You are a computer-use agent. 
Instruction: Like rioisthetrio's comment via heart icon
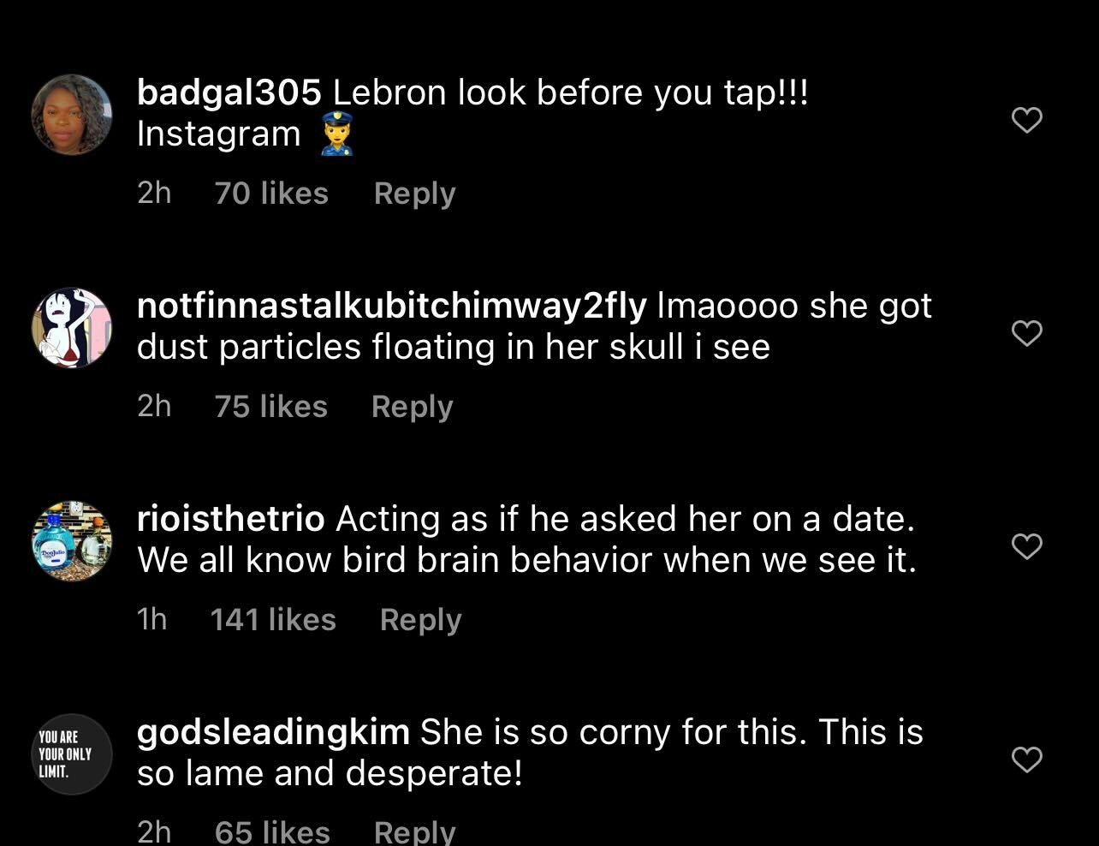(x=1027, y=545)
